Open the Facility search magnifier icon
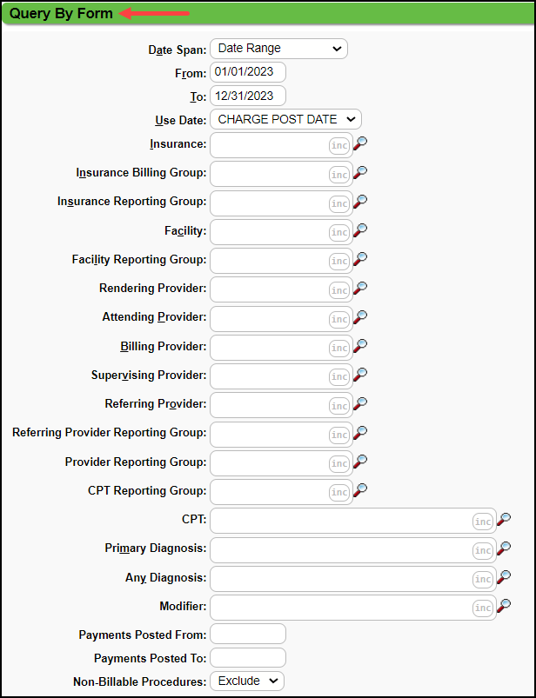 (x=360, y=230)
